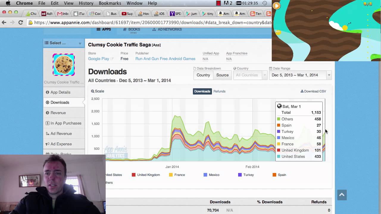
Task: Switch to the AdMob tab
Action: [47, 13]
